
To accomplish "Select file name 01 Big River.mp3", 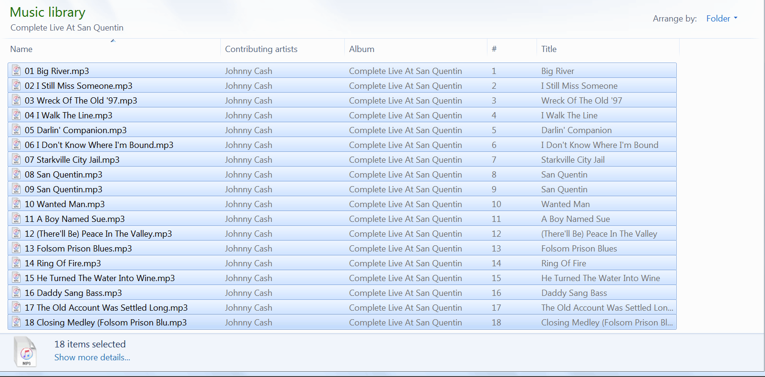I will pos(57,71).
